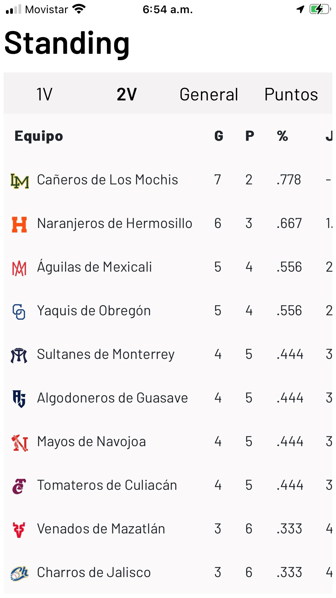The image size is (336, 598).
Task: Switch to the 1V tab
Action: (x=45, y=94)
